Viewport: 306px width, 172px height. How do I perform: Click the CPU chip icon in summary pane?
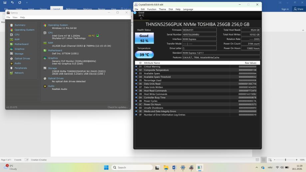[45, 33]
